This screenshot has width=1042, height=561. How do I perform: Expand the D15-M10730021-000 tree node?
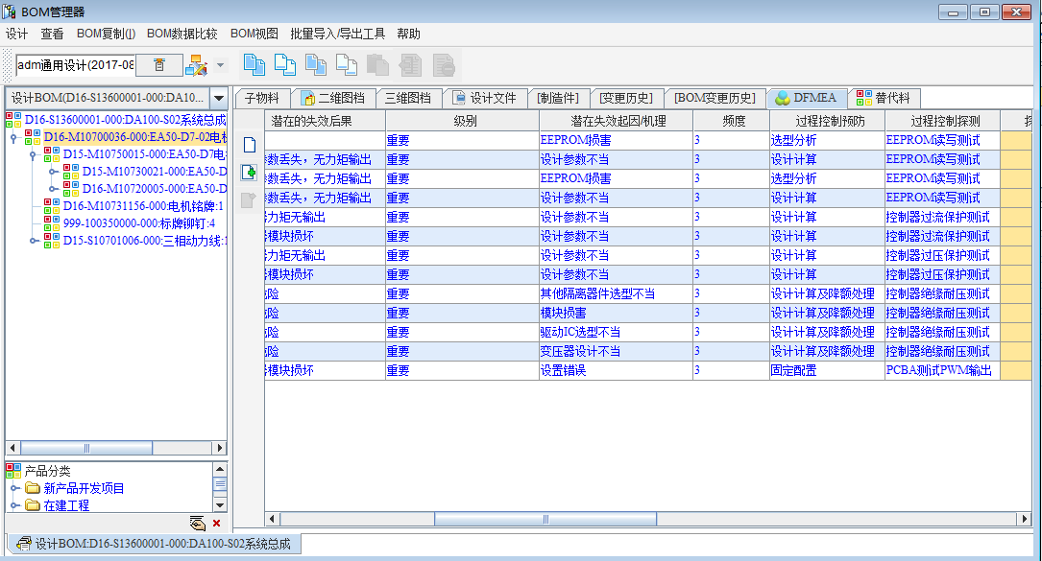click(x=53, y=172)
